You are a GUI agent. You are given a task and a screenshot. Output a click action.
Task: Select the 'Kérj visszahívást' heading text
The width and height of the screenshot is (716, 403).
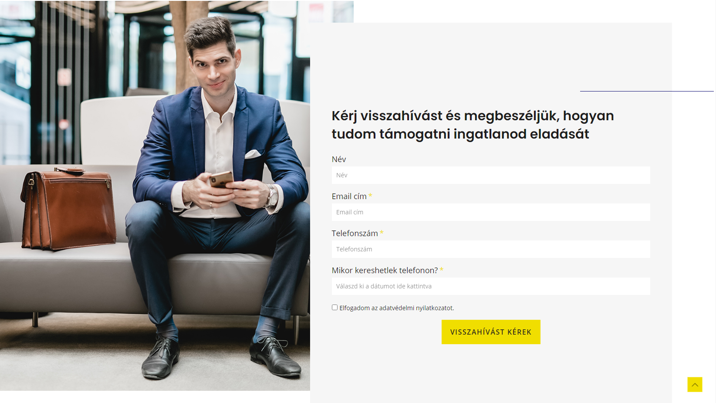[x=473, y=125]
